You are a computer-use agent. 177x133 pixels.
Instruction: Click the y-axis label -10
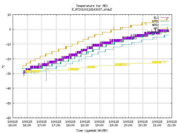[x=9, y=44]
